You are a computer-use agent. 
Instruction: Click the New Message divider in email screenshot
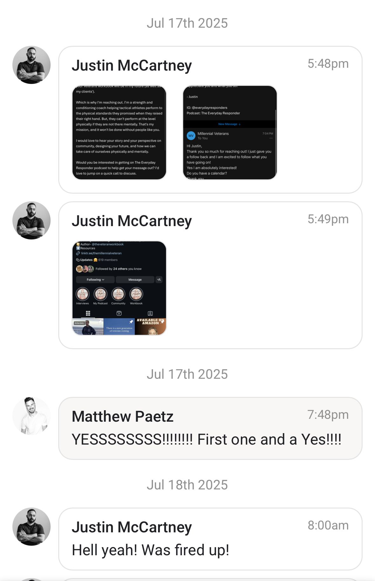(229, 124)
